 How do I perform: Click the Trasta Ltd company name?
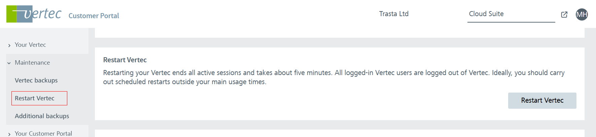point(394,14)
